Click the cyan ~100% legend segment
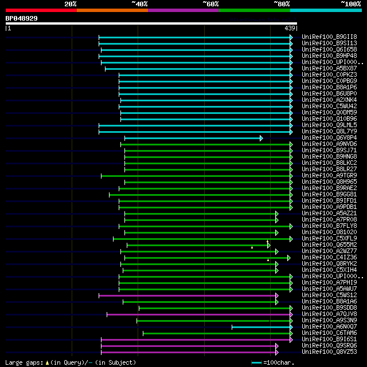 (326, 10)
